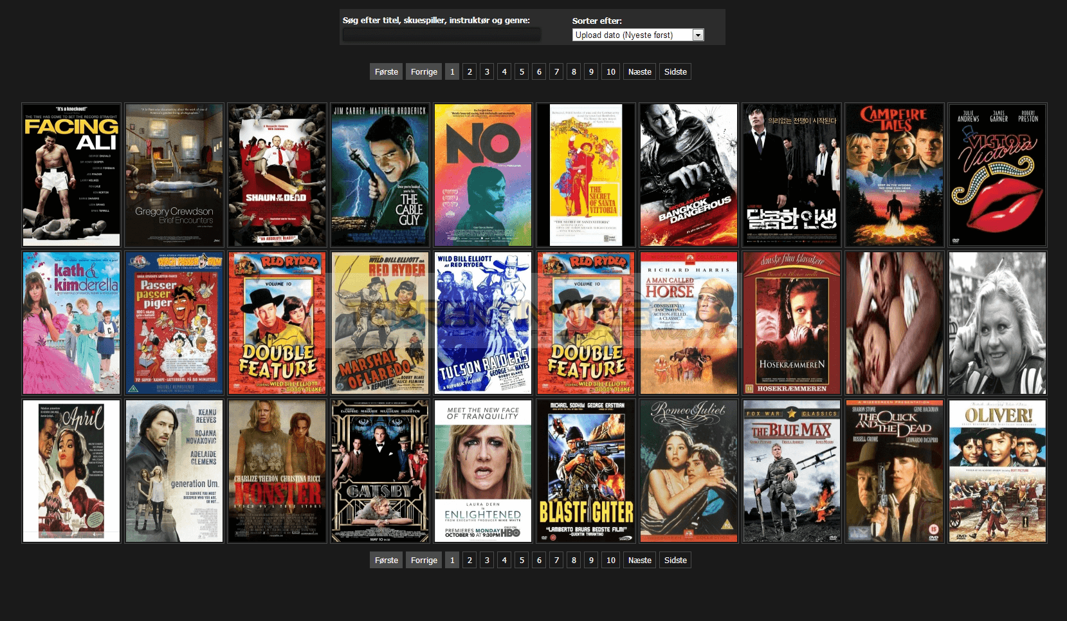1067x621 pixels.
Task: Go to page 6 below the posters
Action: tap(539, 560)
